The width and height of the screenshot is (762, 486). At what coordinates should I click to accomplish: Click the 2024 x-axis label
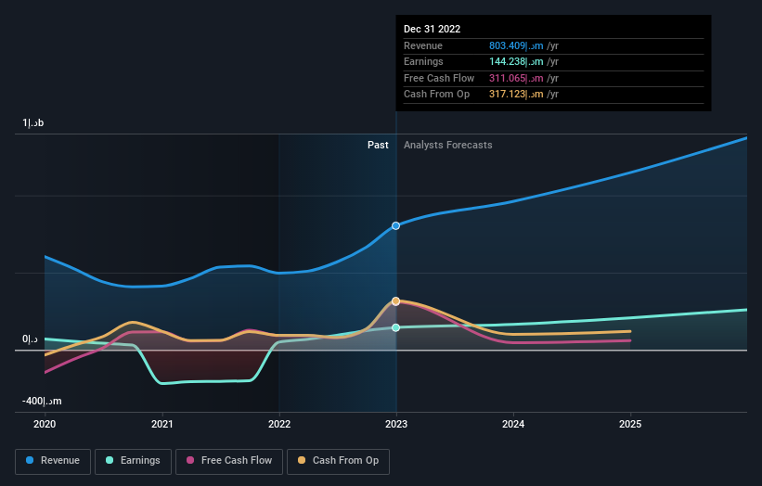(x=513, y=424)
